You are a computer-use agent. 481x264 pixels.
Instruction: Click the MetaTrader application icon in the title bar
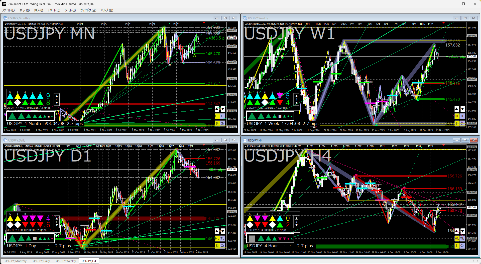point(4,4)
